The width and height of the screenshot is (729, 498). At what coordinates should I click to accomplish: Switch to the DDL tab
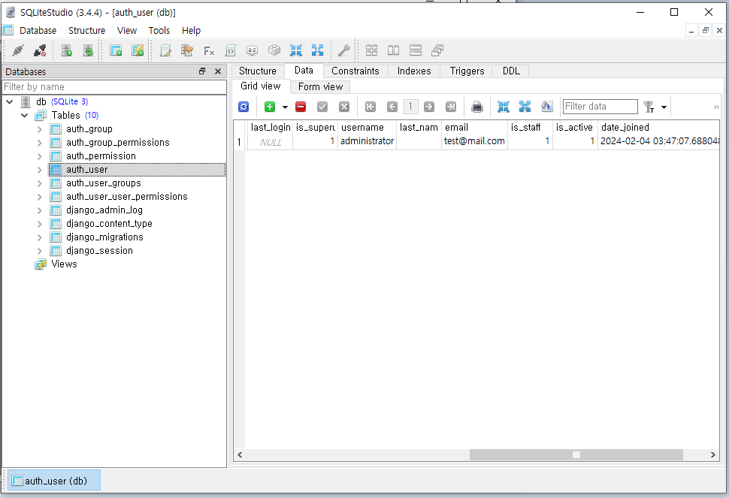click(511, 71)
